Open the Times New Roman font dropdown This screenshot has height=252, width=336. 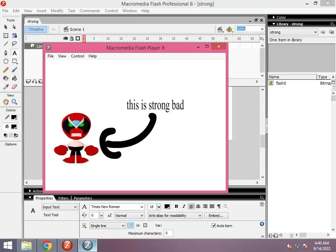[x=117, y=207]
